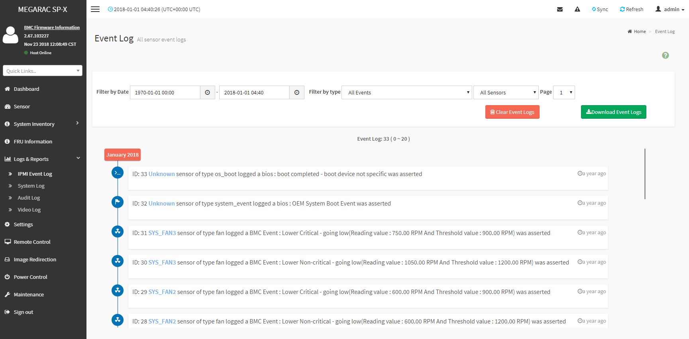Viewport: 689px width, 339px height.
Task: Click the flag icon for event 32
Action: pyautogui.click(x=118, y=202)
